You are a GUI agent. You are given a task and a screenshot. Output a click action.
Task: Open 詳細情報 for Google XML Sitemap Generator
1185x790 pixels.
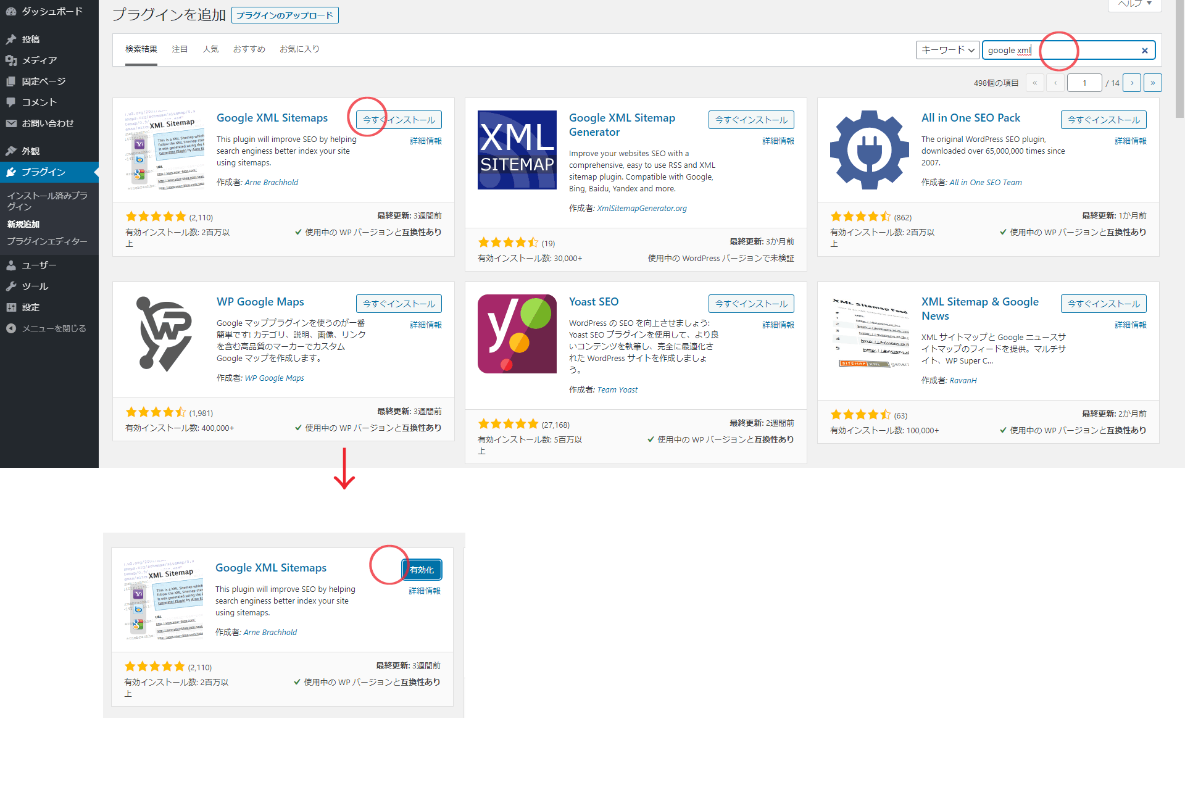[x=778, y=141]
